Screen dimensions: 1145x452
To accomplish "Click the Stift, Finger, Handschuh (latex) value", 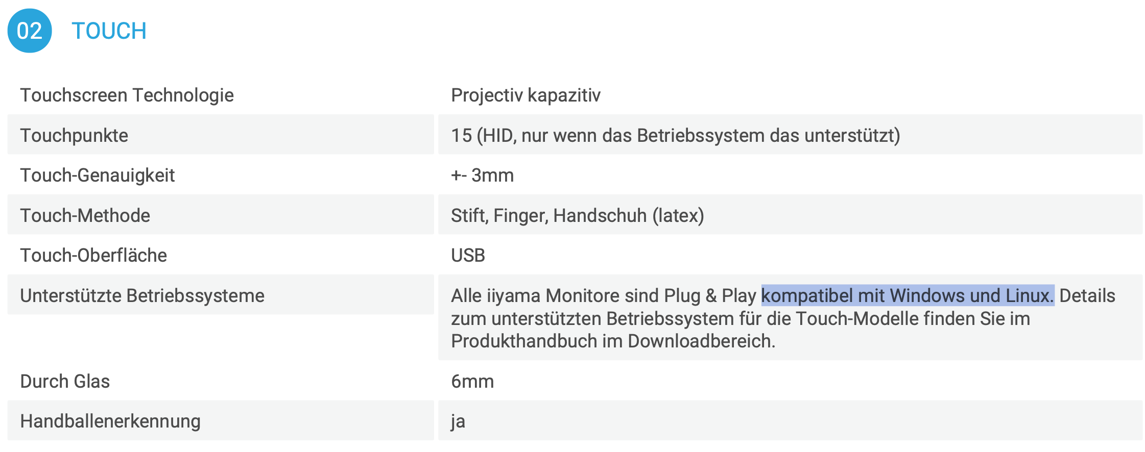I will tap(577, 215).
